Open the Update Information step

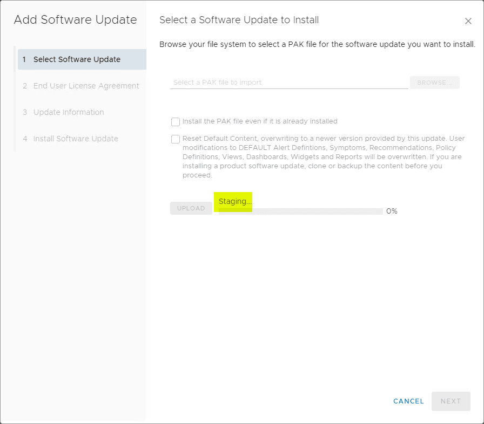pyautogui.click(x=69, y=112)
